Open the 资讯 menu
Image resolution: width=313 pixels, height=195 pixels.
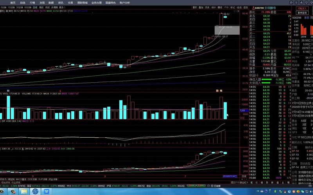pyautogui.click(x=61, y=3)
